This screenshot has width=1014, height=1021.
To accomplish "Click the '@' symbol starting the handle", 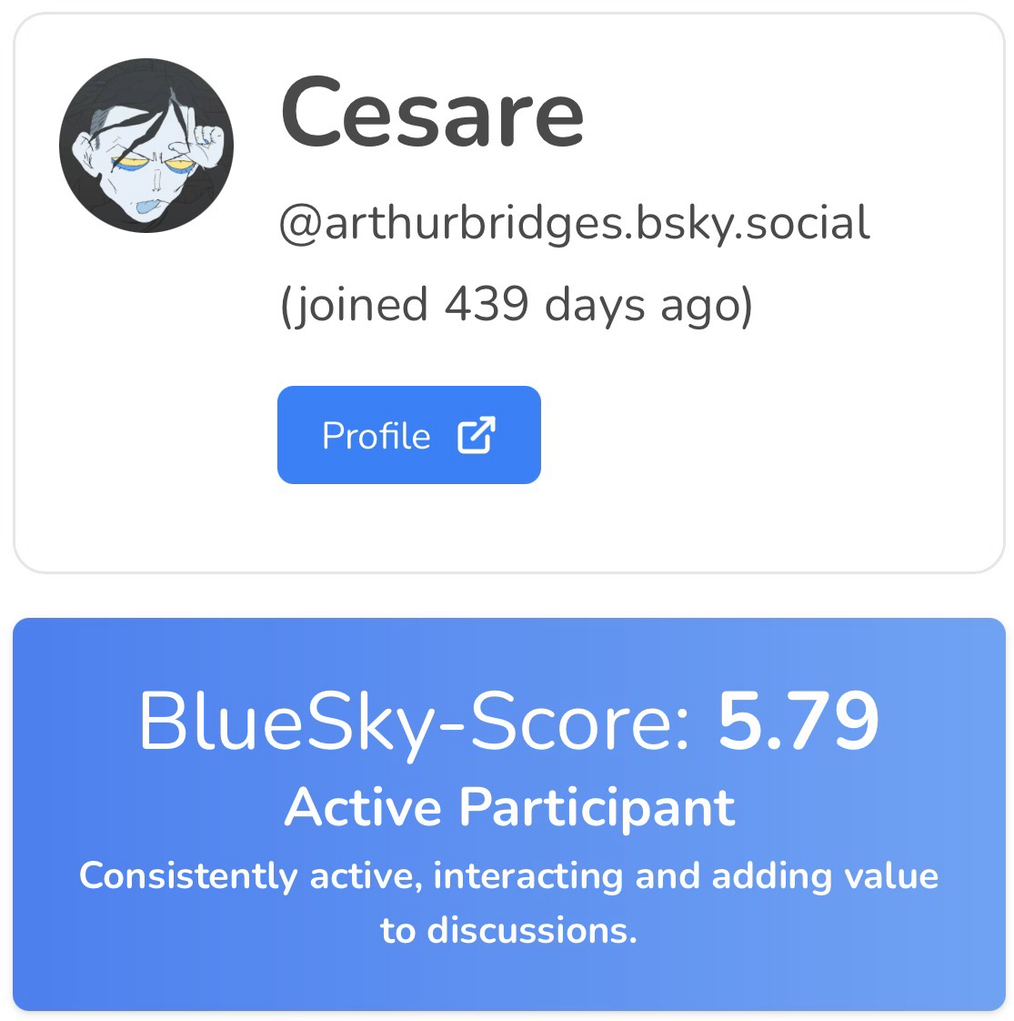I will coord(301,224).
